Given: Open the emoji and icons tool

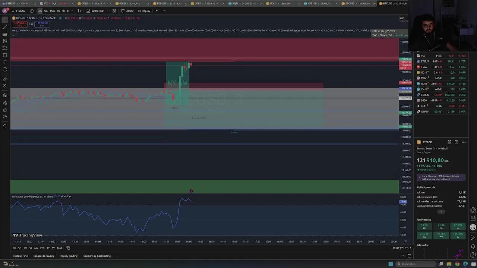Looking at the screenshot, I should (x=5, y=69).
